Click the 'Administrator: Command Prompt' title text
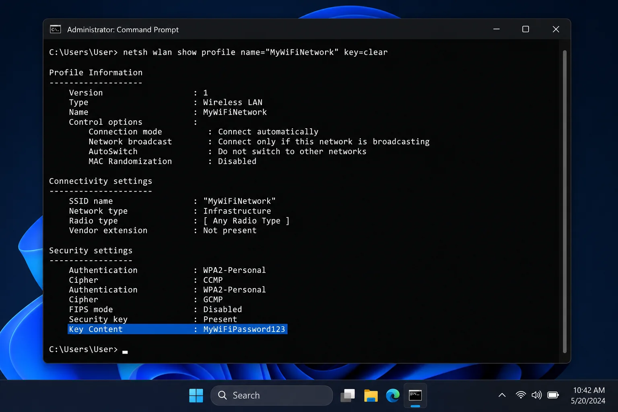618x412 pixels. click(x=123, y=30)
